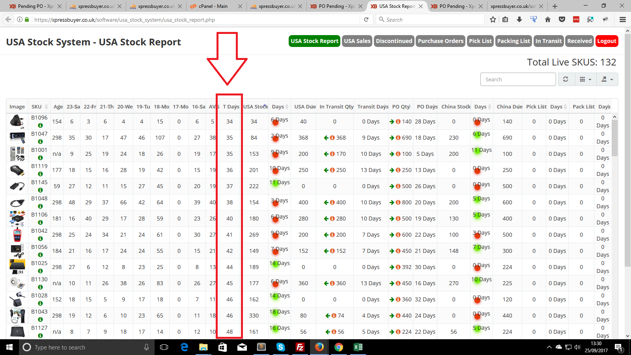The image size is (631, 355).
Task: Switch to the cPanel - Main browser tab
Action: click(x=213, y=6)
